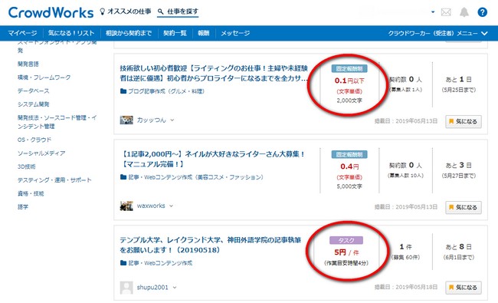The width and height of the screenshot is (498, 303).
Task: Open the ネイルが大好きなライターさん大募集 job title
Action: pyautogui.click(x=212, y=159)
